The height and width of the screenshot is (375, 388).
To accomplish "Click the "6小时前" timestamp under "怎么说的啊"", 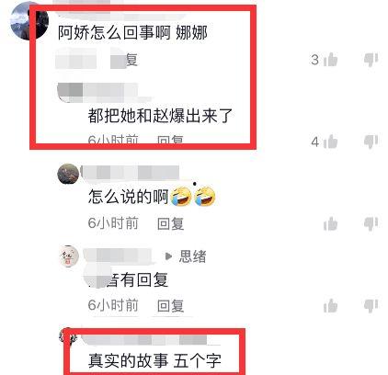I will [x=113, y=223].
